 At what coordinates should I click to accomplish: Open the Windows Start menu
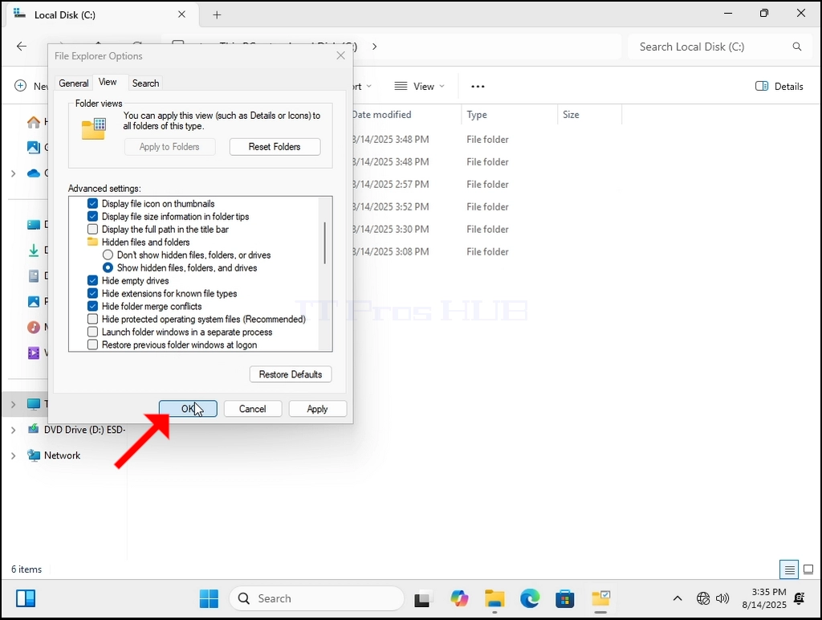pyautogui.click(x=209, y=598)
